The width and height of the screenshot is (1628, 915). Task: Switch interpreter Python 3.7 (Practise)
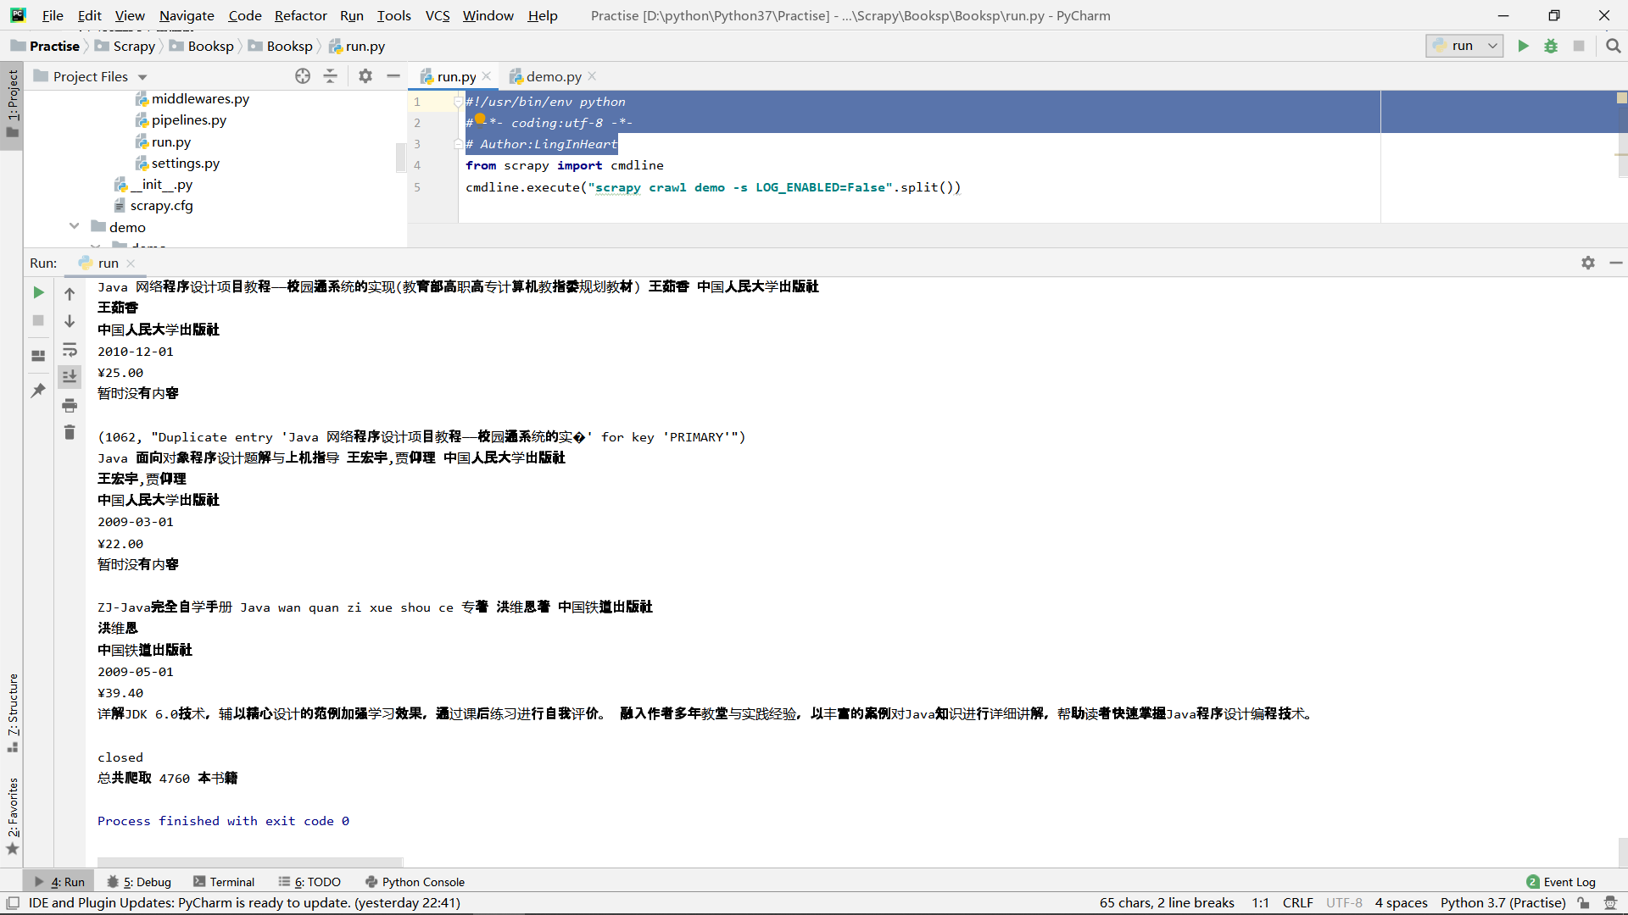point(1503,903)
